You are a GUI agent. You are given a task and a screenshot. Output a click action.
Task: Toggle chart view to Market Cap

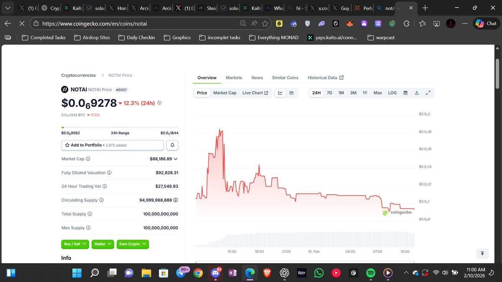point(225,93)
